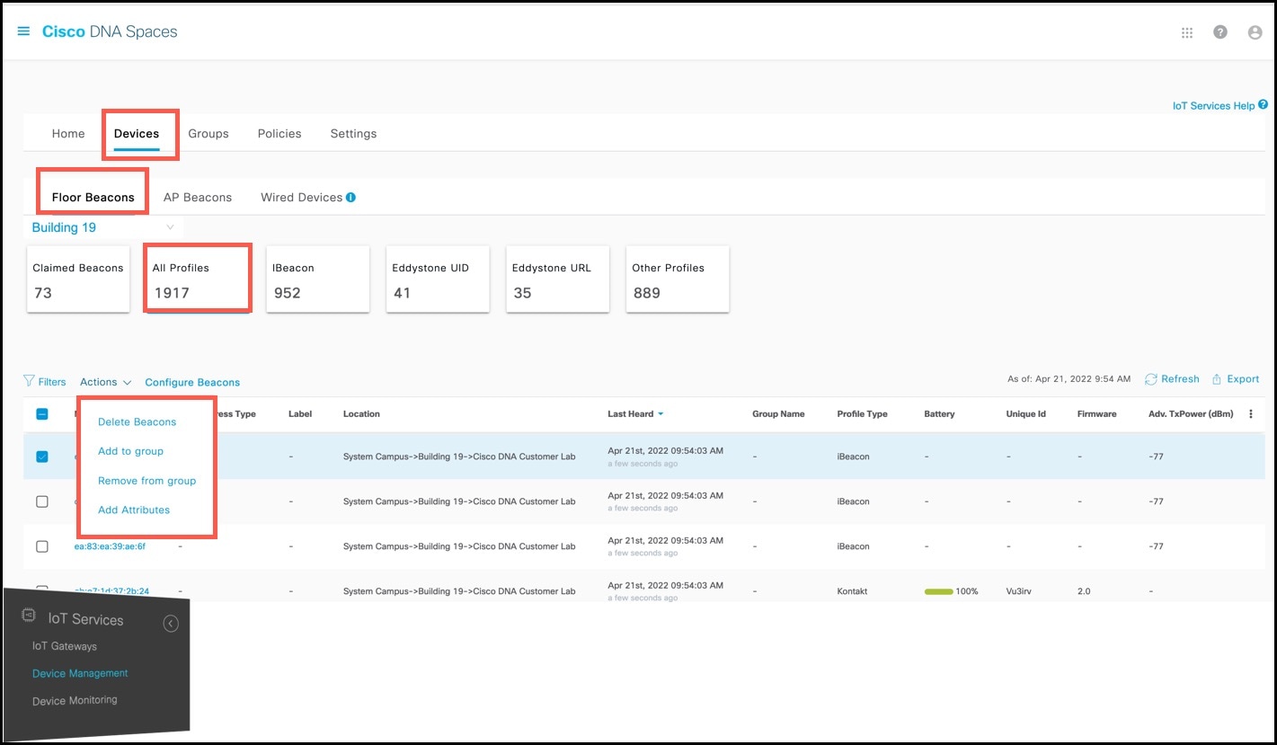The height and width of the screenshot is (745, 1277).
Task: Click the Location column header
Action: point(361,414)
